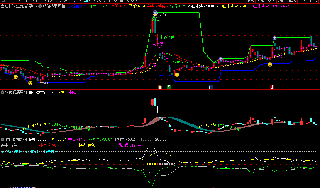Click the 注意颜色的顺序 note text
320x188 pixels.
pos(29,151)
